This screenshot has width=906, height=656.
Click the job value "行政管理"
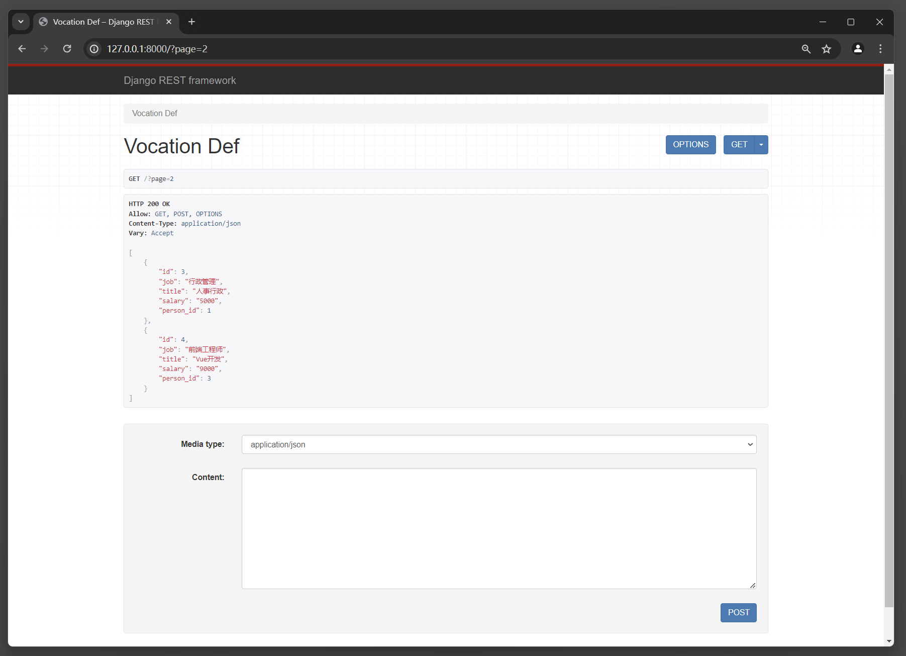point(202,282)
